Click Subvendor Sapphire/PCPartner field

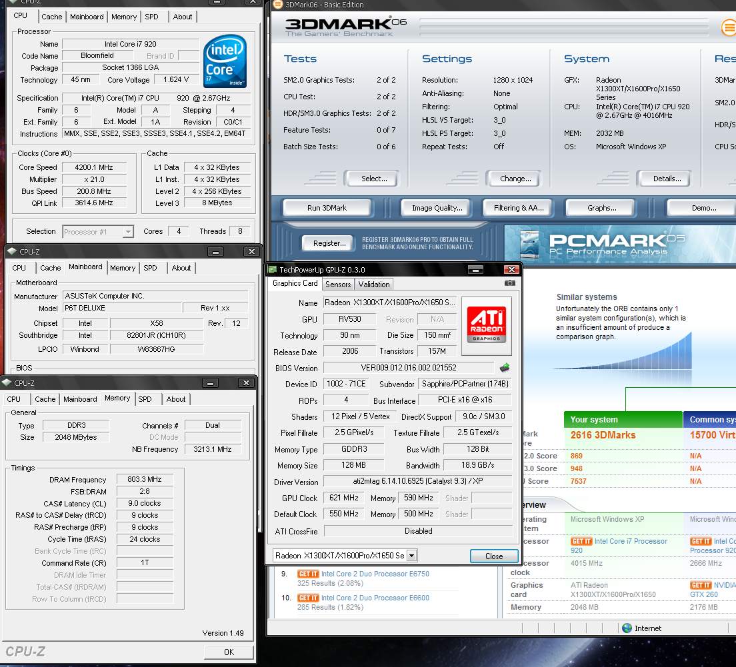tap(465, 384)
